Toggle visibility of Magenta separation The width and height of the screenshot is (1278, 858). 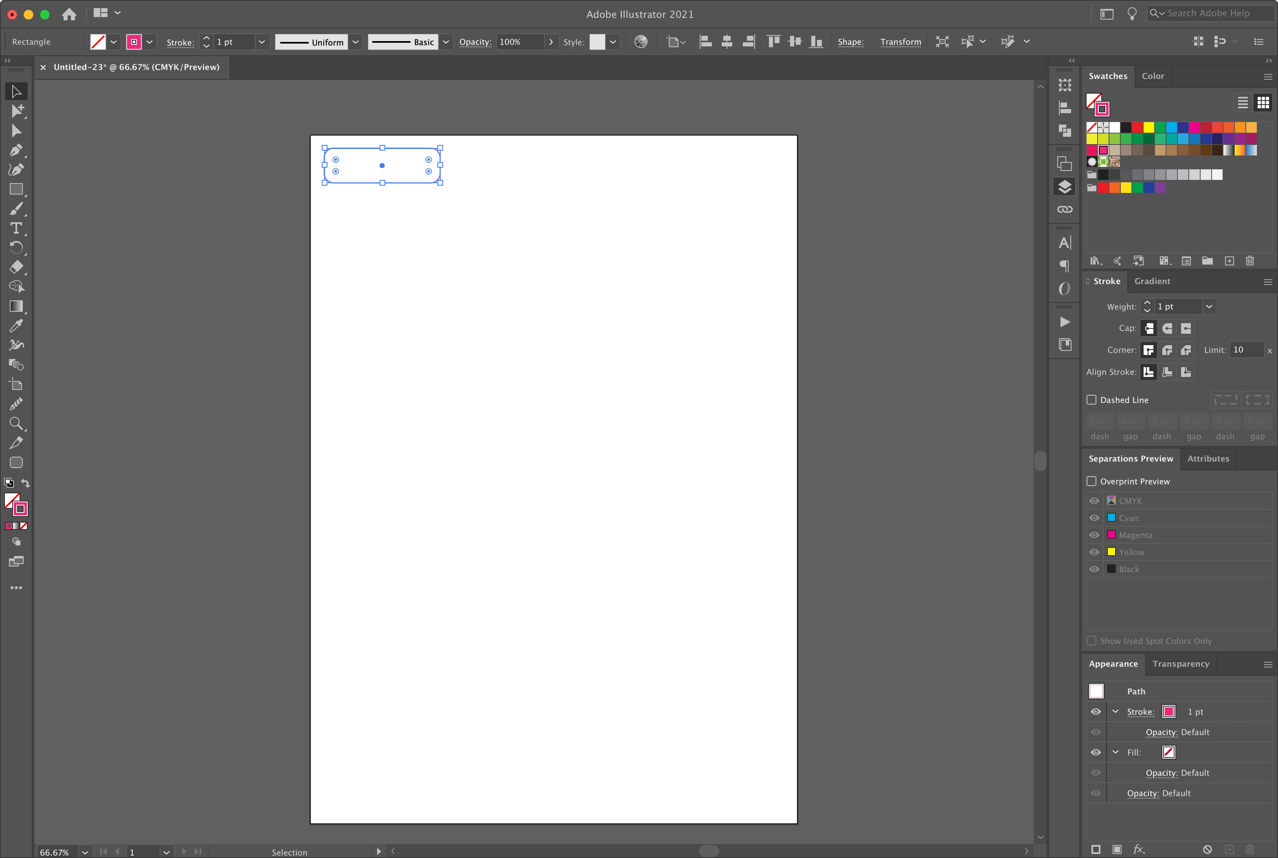[x=1094, y=535]
